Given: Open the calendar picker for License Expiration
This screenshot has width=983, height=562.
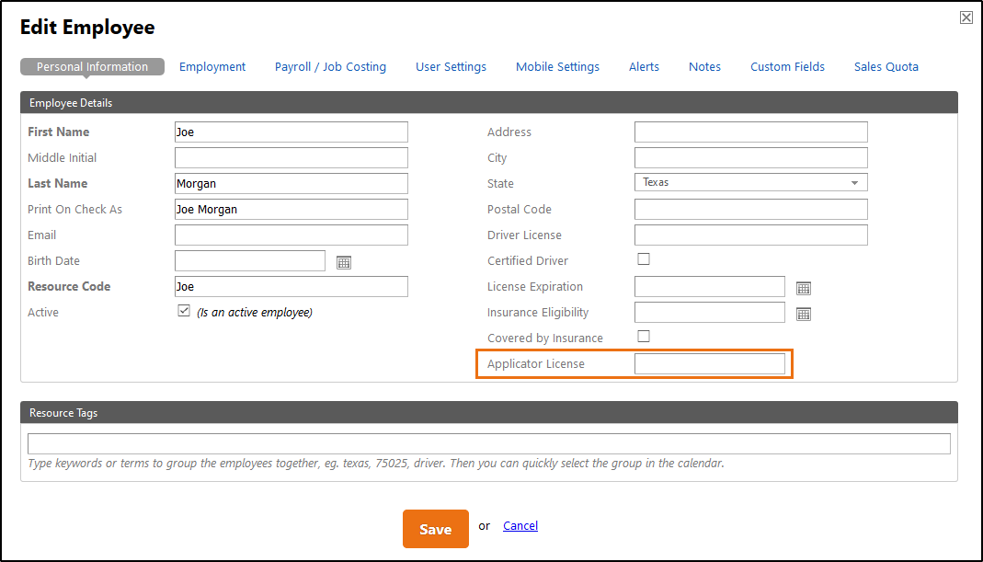Looking at the screenshot, I should 804,288.
